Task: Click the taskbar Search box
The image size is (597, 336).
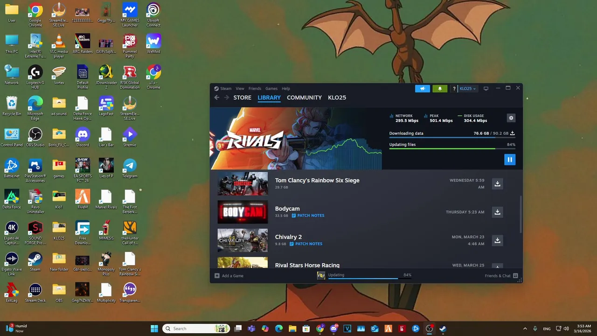Action: tap(196, 329)
